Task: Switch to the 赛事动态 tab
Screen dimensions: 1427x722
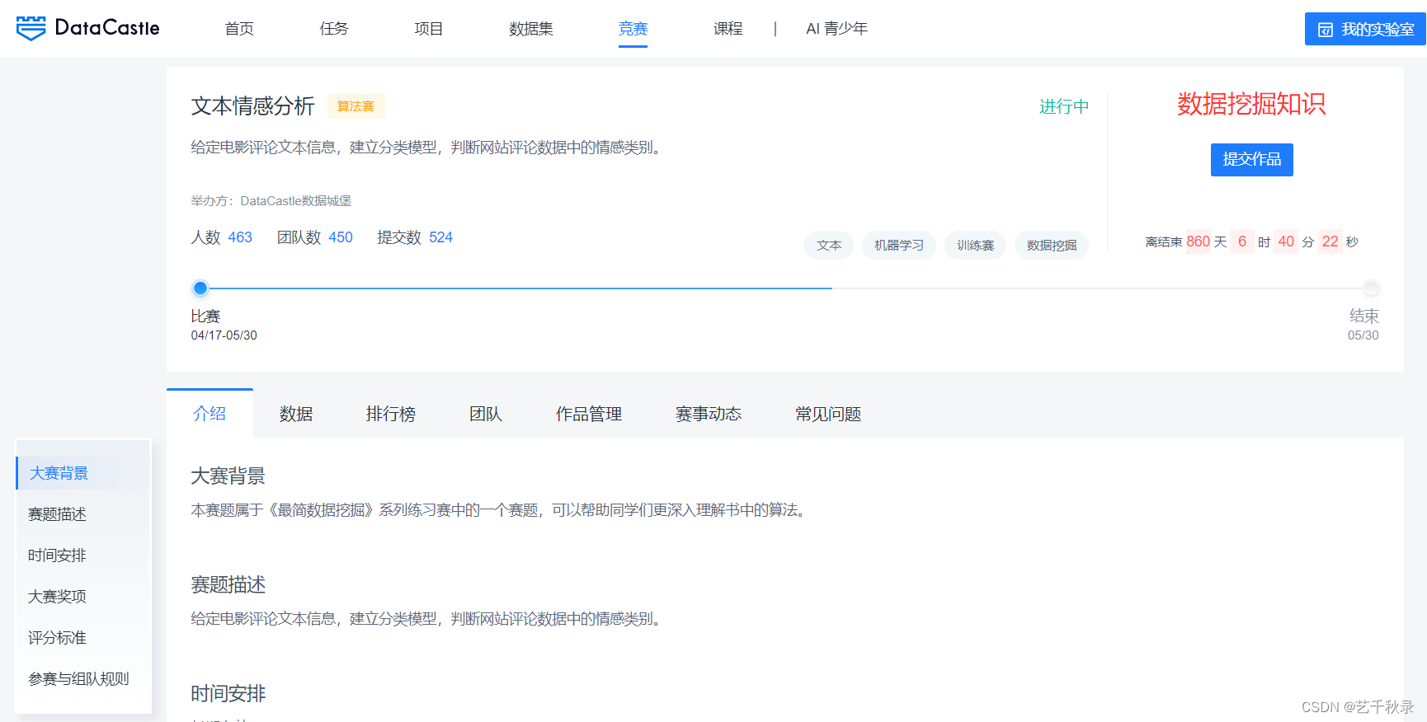Action: coord(709,414)
